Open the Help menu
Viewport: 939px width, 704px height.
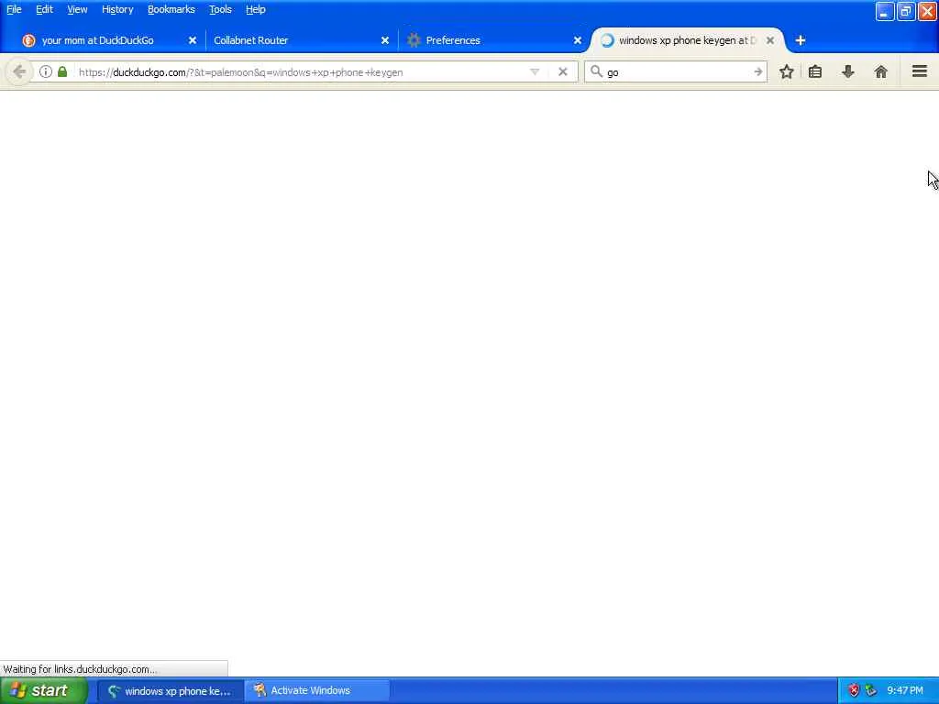tap(256, 9)
